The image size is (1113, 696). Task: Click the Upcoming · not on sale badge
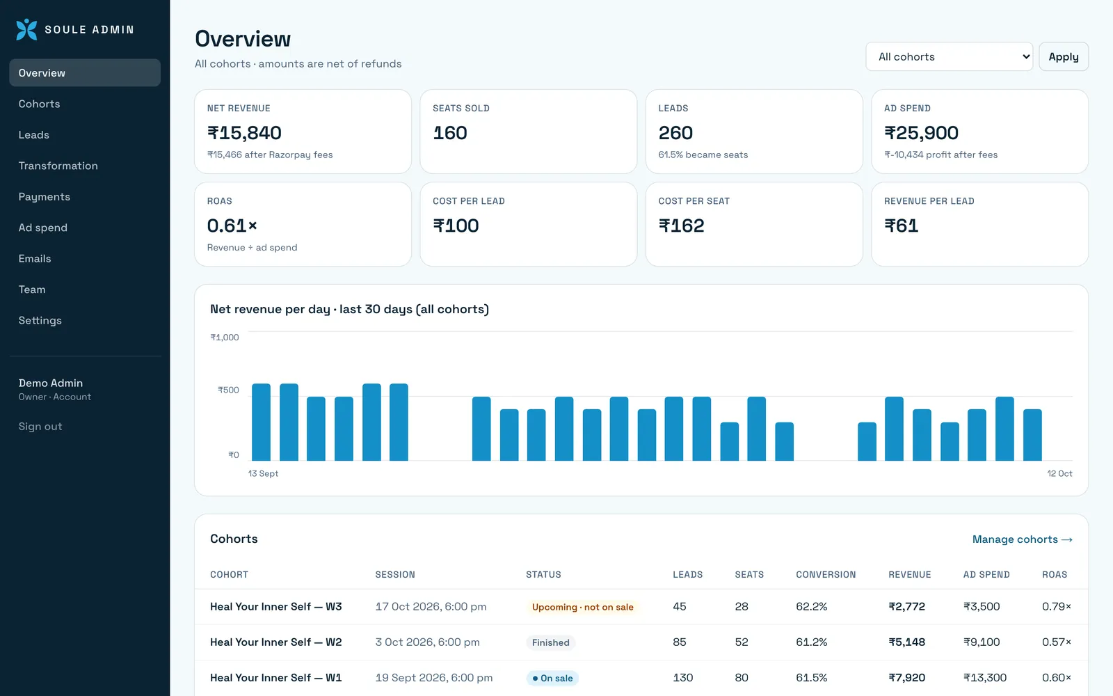(x=583, y=607)
